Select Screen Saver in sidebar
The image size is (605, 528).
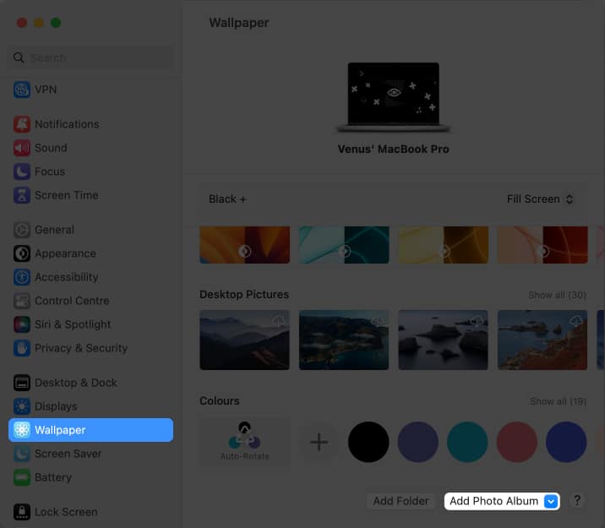[x=91, y=454]
